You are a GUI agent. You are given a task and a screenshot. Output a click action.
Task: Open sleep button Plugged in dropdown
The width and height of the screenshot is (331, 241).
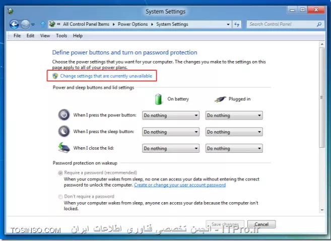point(234,132)
